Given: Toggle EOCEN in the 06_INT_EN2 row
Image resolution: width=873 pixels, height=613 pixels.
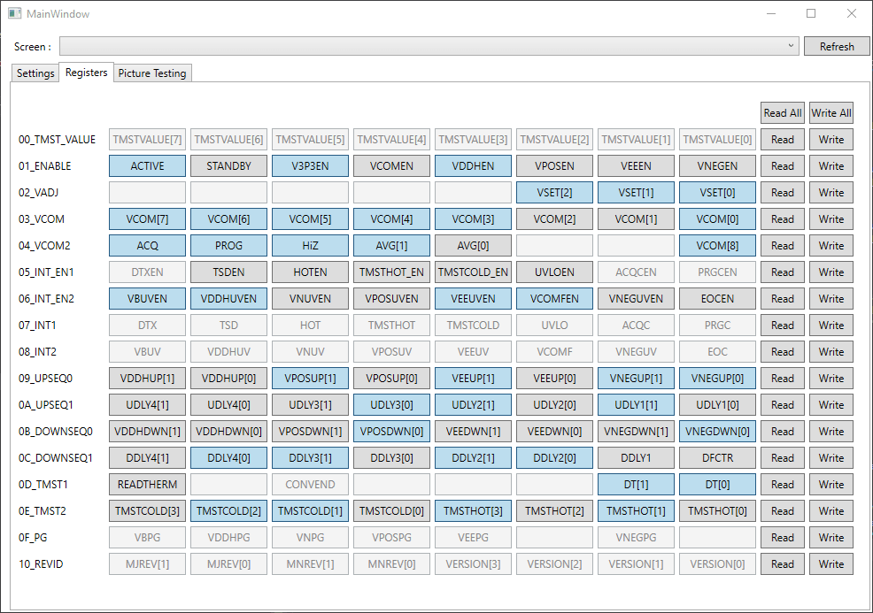Looking at the screenshot, I should point(717,298).
